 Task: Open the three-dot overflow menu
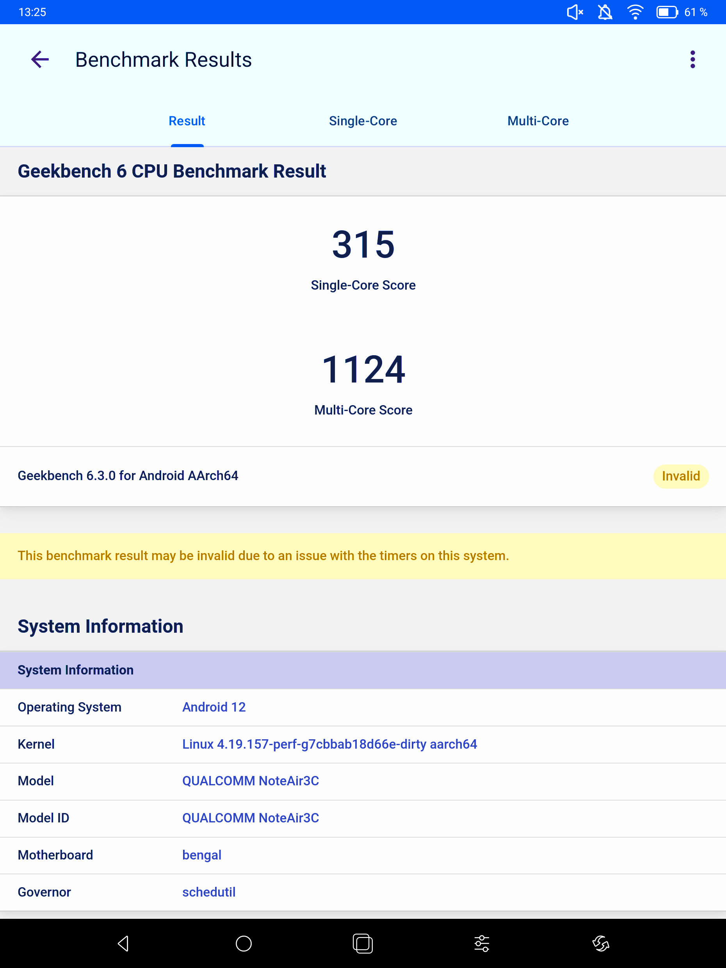tap(692, 59)
